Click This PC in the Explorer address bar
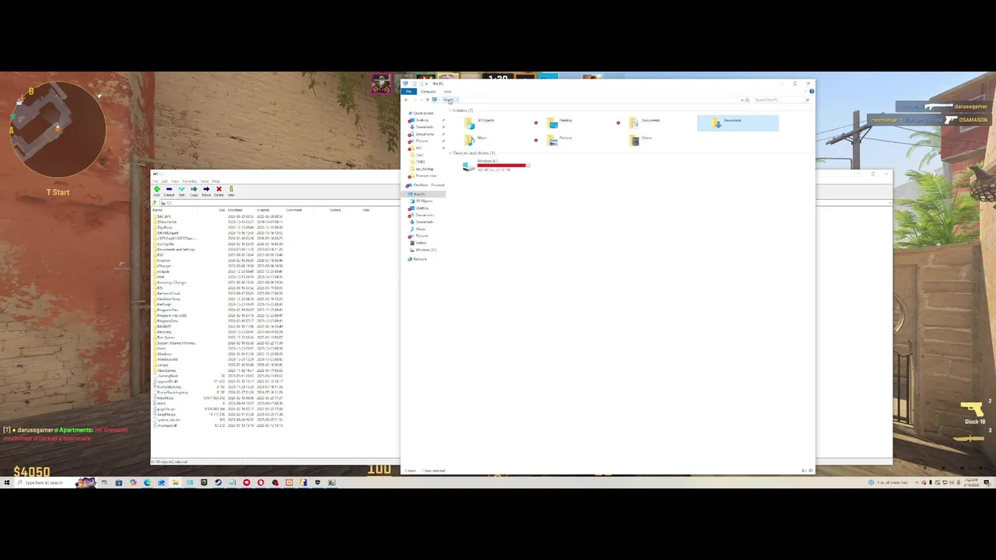The height and width of the screenshot is (560, 996). 449,100
